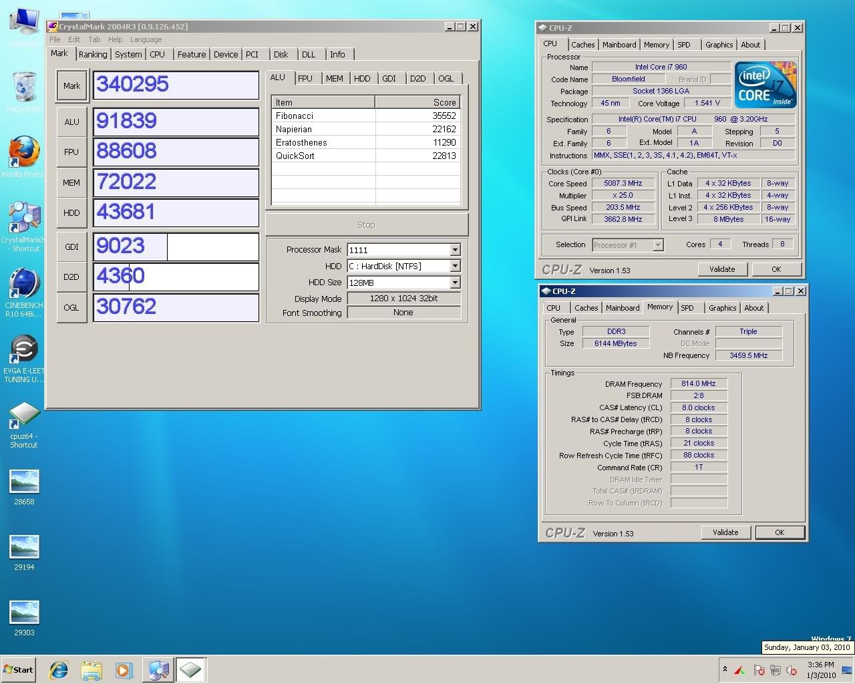Open the HDD Size dropdown
This screenshot has height=684, width=855.
point(455,283)
